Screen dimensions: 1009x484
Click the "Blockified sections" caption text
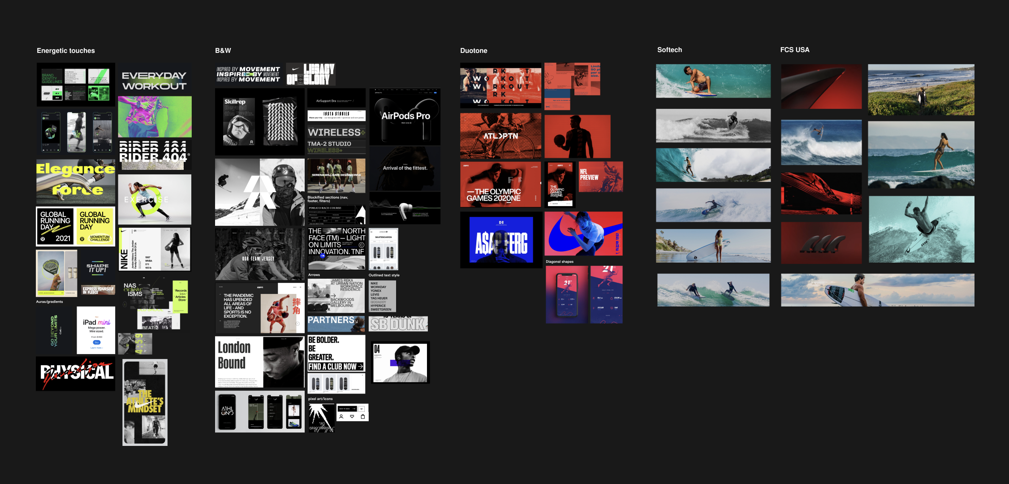328,199
